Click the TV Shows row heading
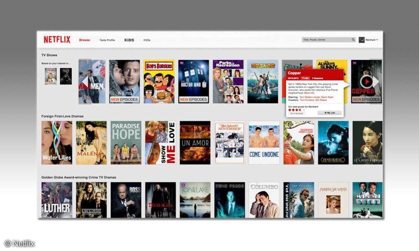Image resolution: width=419 pixels, height=251 pixels. 49,55
